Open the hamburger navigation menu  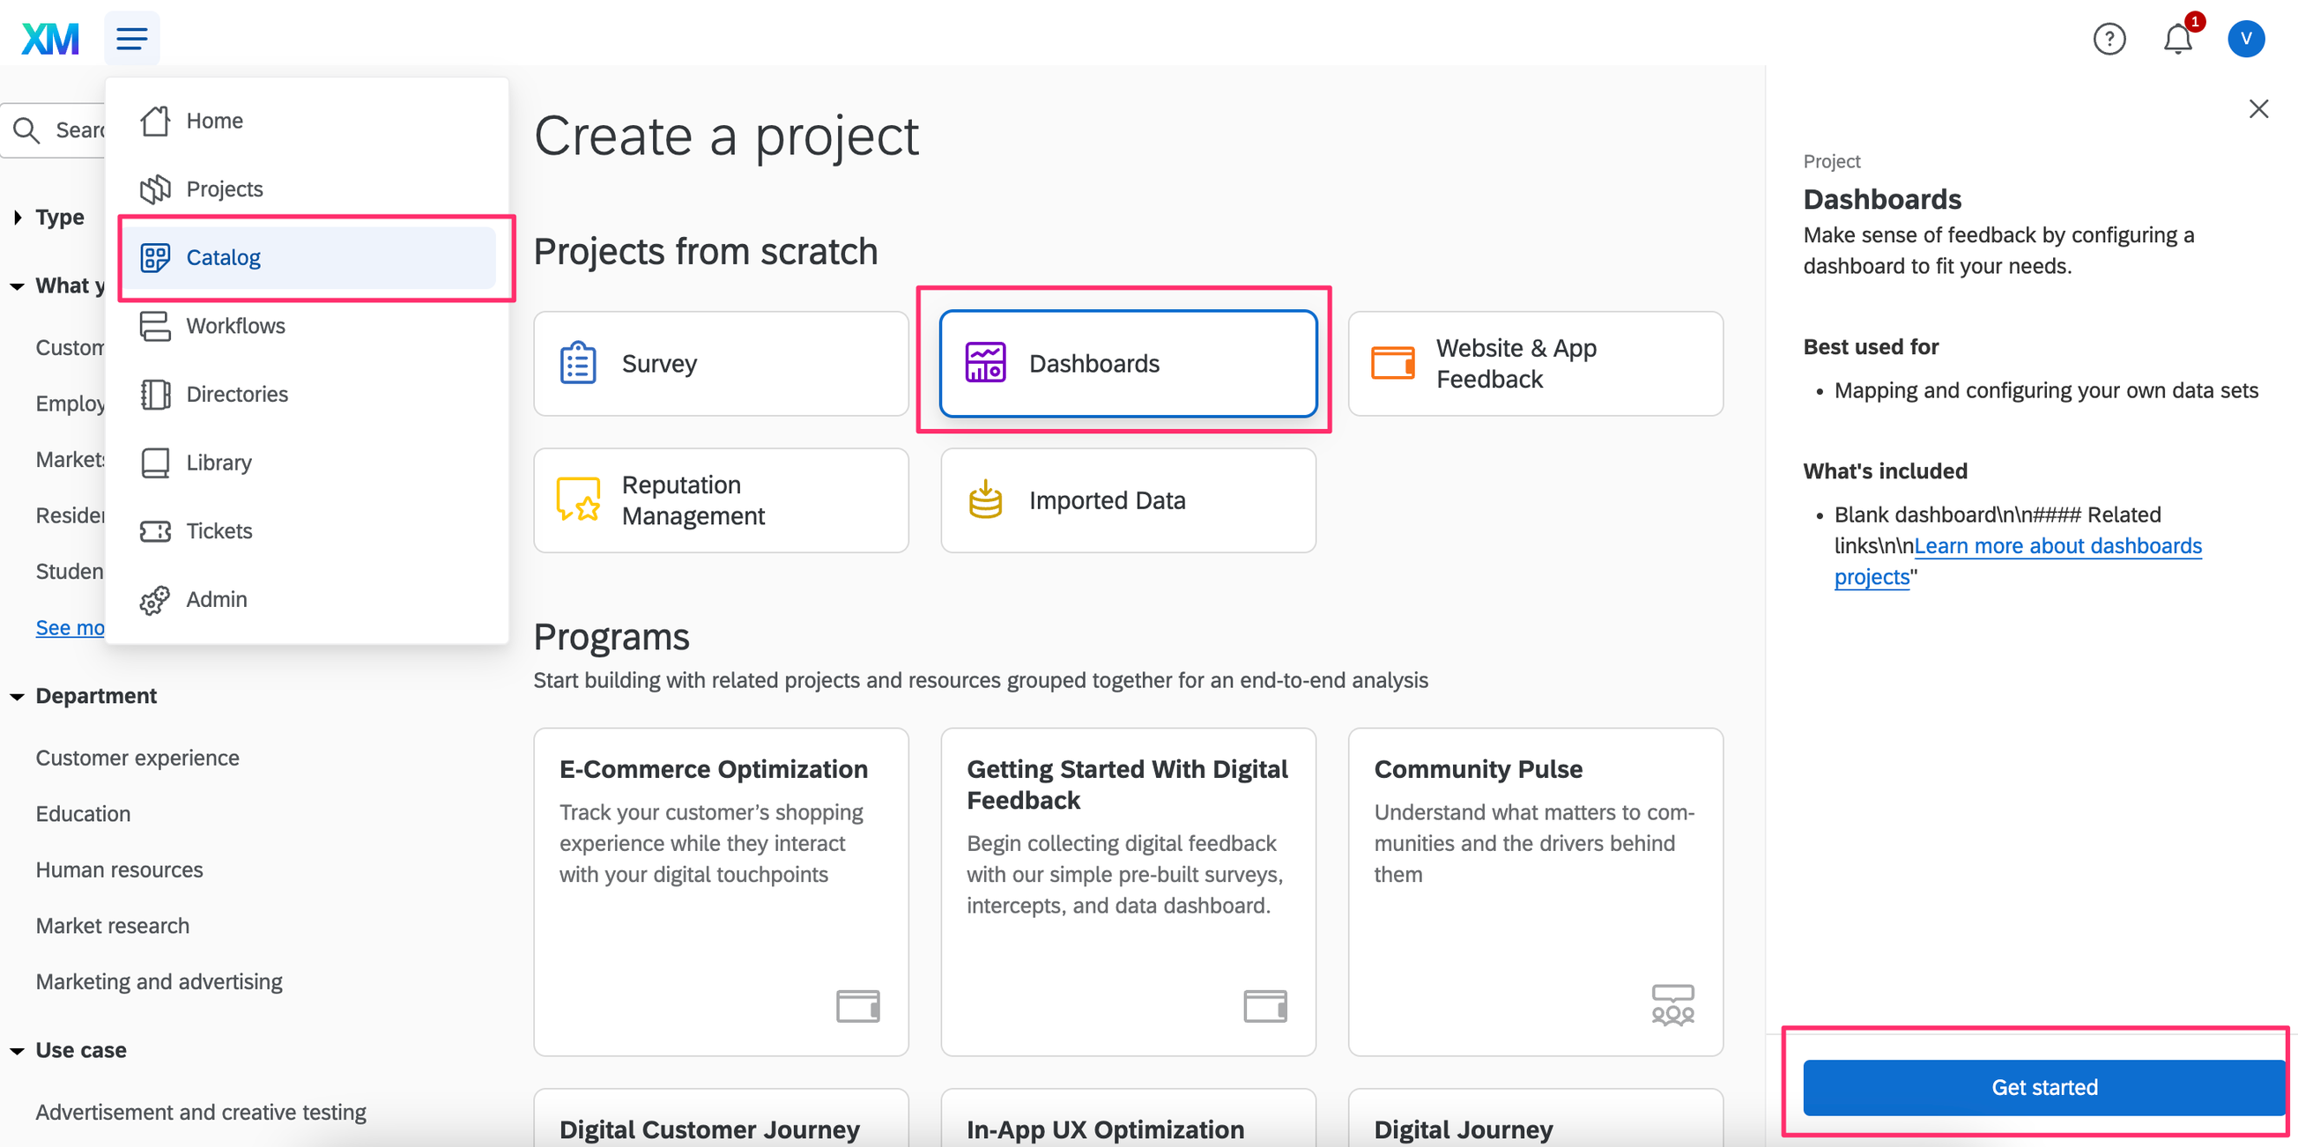tap(132, 39)
